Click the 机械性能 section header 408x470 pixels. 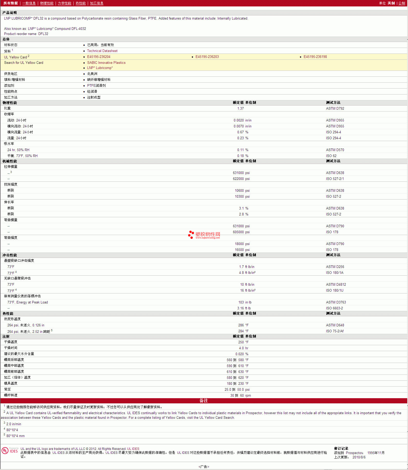[10, 161]
